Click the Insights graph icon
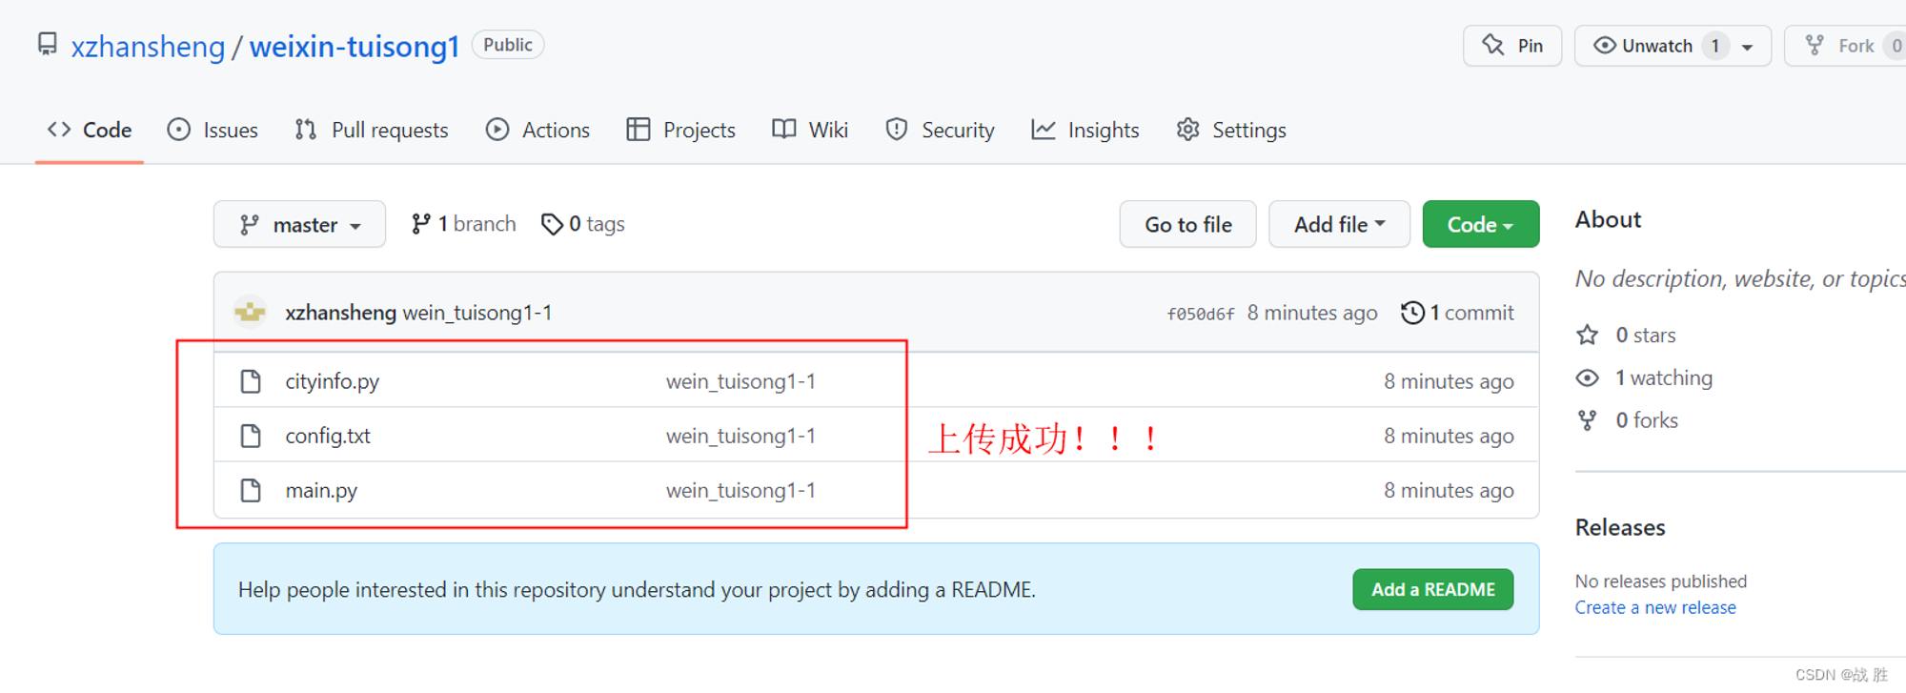This screenshot has width=1906, height=693. pos(1044,129)
